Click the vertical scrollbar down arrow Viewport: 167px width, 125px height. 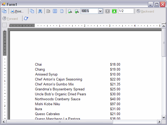[x=164, y=117]
